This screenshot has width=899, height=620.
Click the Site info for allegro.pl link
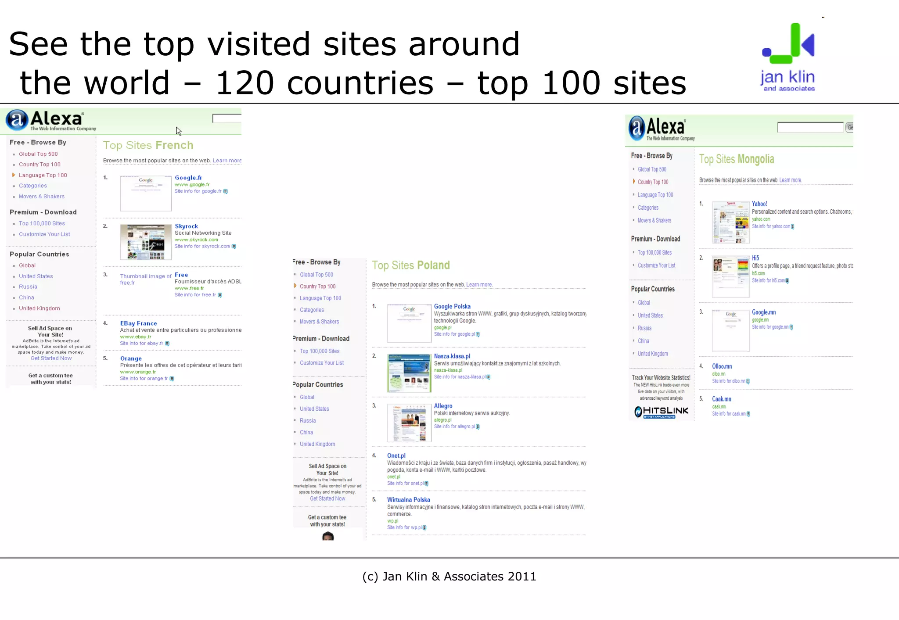(454, 426)
